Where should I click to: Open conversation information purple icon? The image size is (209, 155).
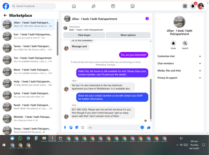point(147,18)
